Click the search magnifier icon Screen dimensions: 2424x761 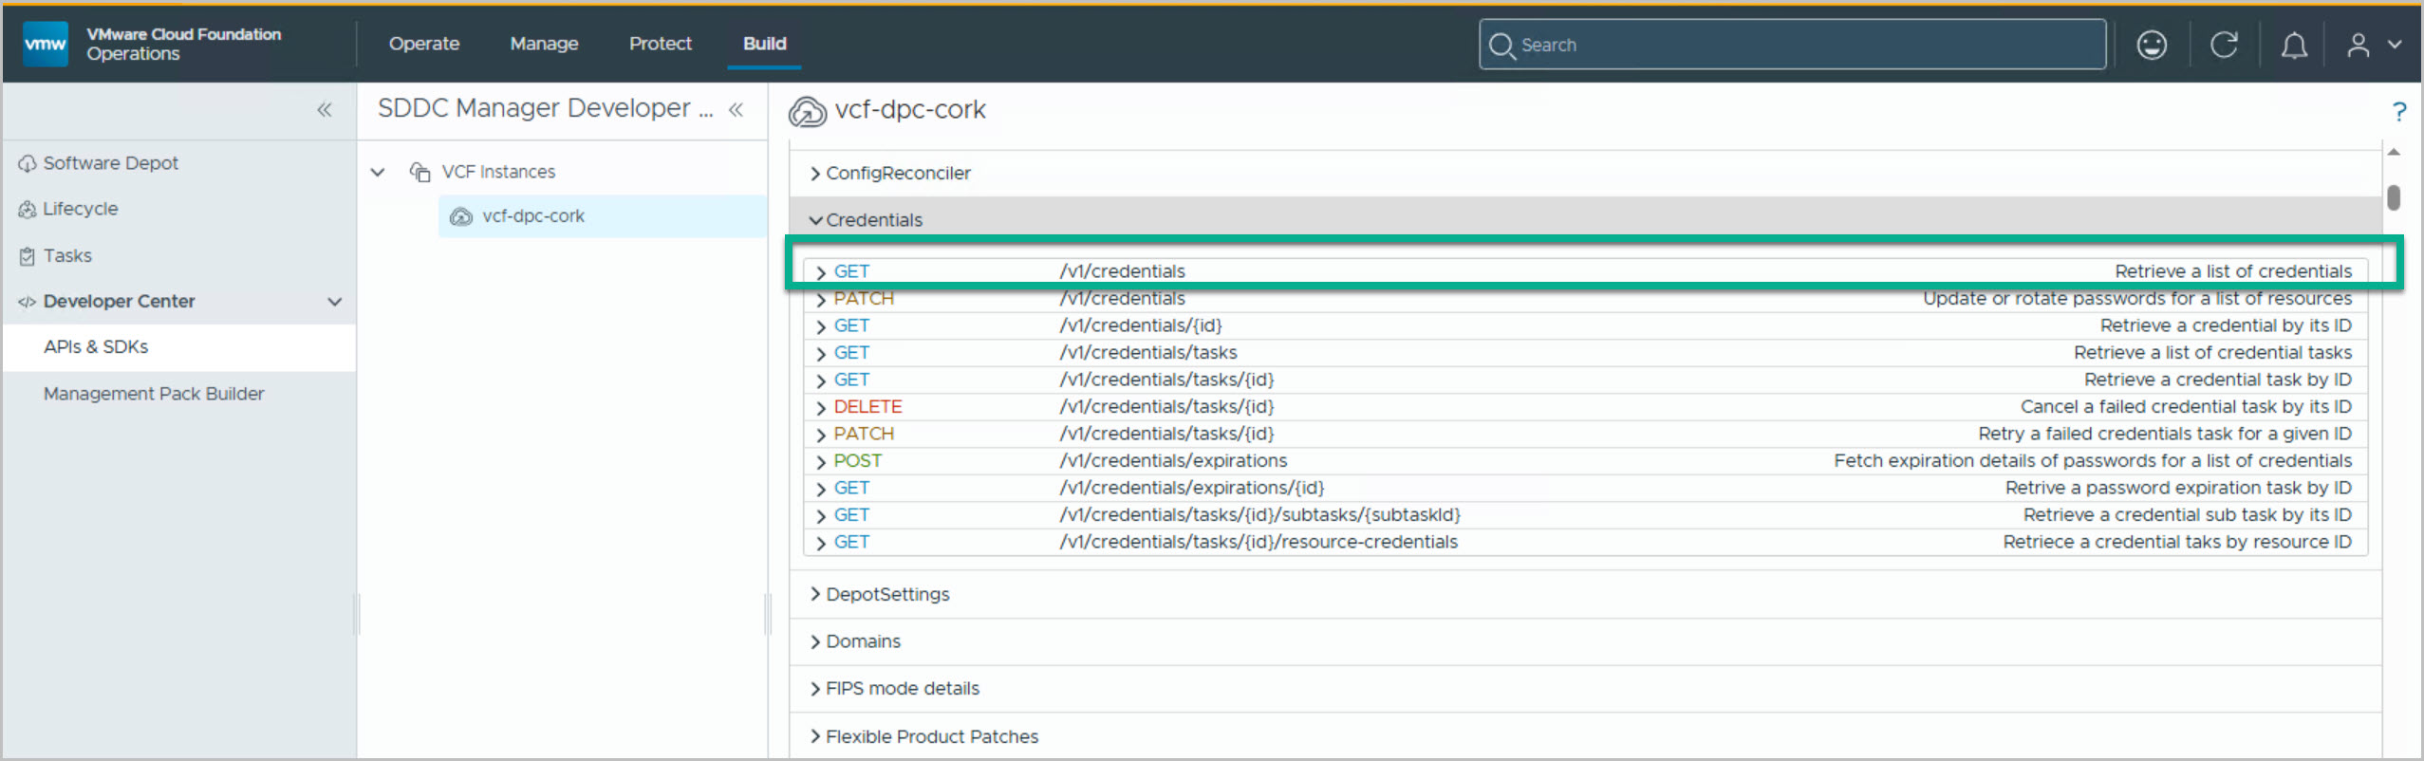1501,46
